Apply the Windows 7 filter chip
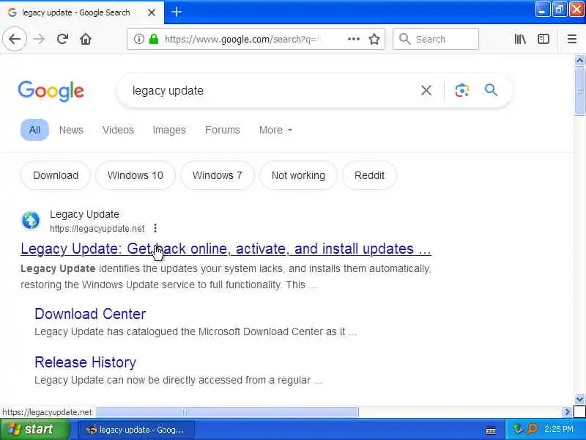 (x=217, y=175)
